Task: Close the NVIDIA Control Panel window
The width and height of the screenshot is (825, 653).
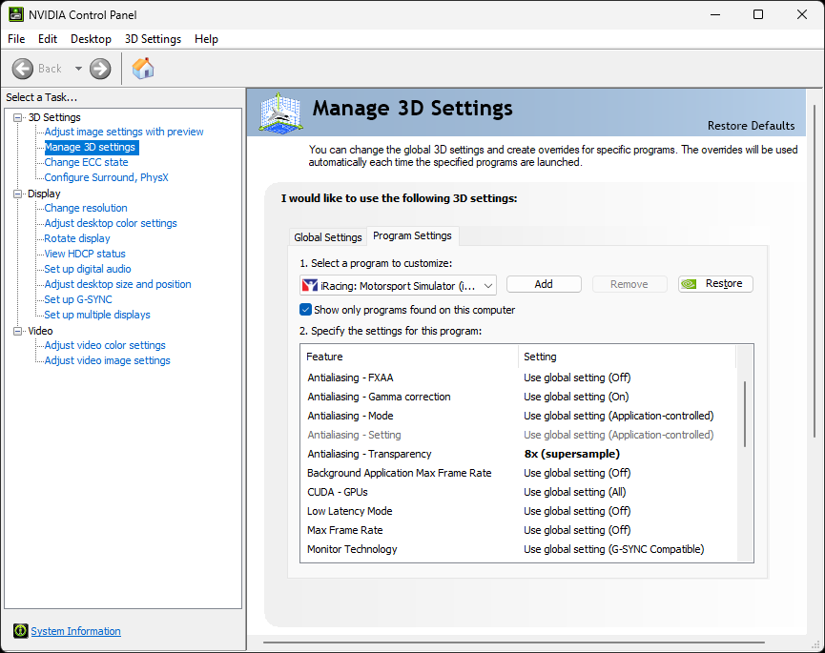Action: point(802,14)
